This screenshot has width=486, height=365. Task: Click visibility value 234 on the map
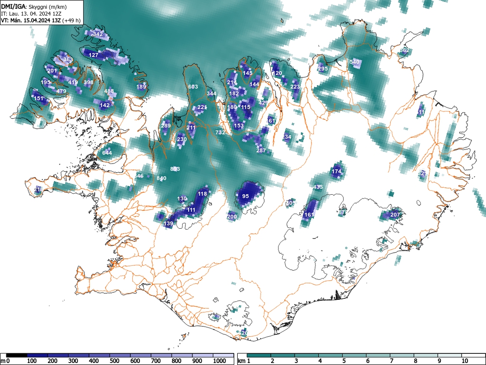pyautogui.click(x=287, y=137)
